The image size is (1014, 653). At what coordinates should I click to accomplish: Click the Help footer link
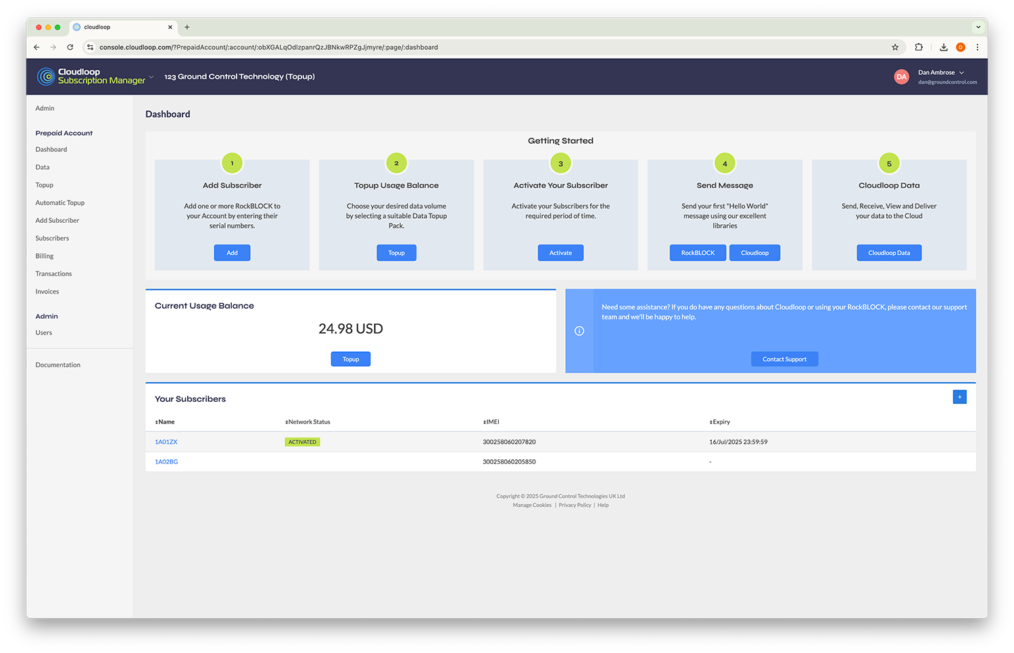pyautogui.click(x=603, y=505)
